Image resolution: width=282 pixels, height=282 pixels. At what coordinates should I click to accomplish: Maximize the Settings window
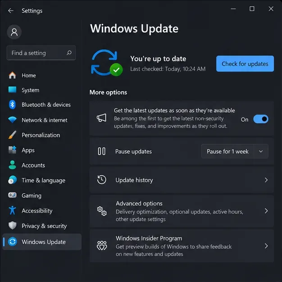pos(252,9)
